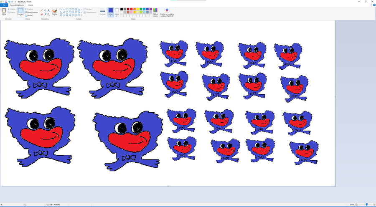This screenshot has height=207, width=376.
Task: Expand the shapes gallery more arrow
Action: [x=81, y=15]
